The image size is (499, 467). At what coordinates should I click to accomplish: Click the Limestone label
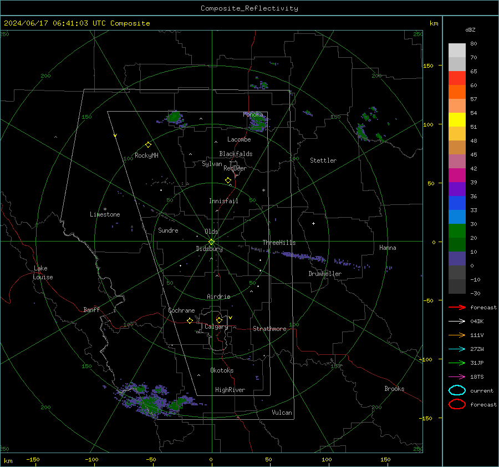105,214
